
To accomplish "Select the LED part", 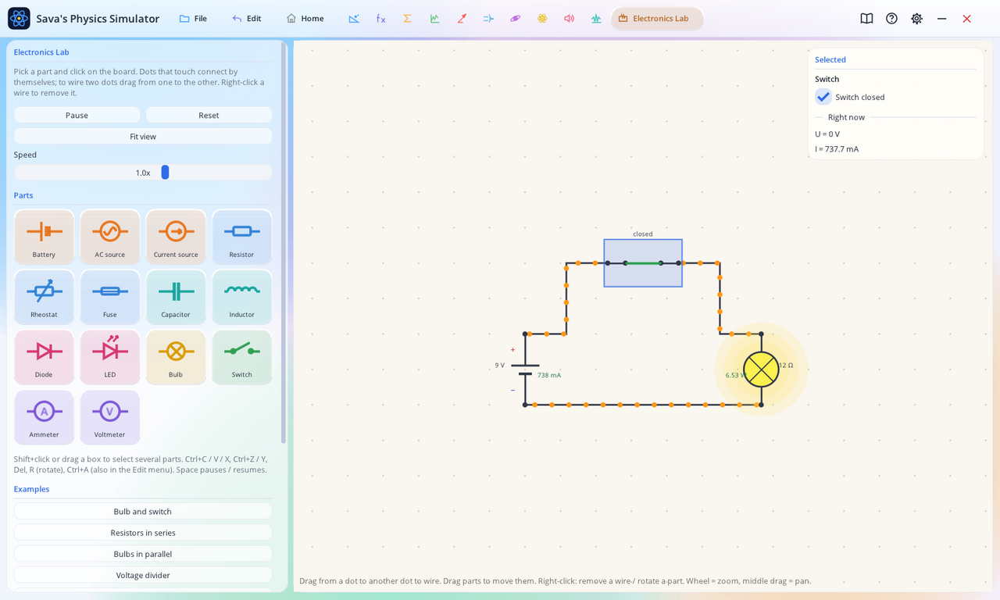I will [110, 357].
